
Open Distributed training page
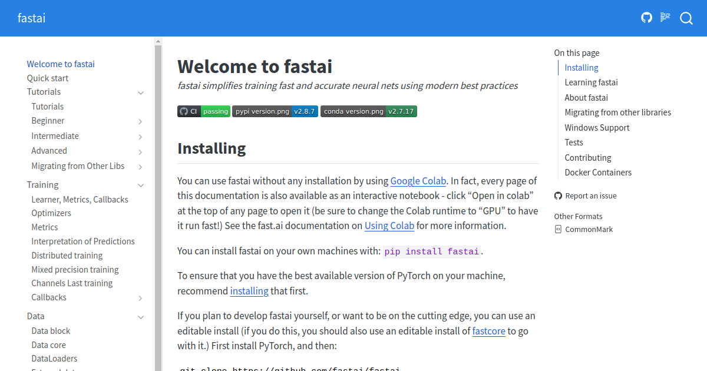tap(67, 256)
